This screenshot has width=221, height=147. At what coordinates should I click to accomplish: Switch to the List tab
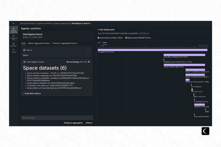(x=99, y=43)
